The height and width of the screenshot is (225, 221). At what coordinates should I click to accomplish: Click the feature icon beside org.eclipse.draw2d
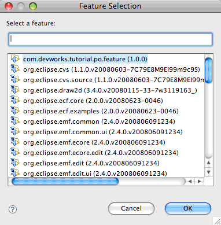coord(15,90)
